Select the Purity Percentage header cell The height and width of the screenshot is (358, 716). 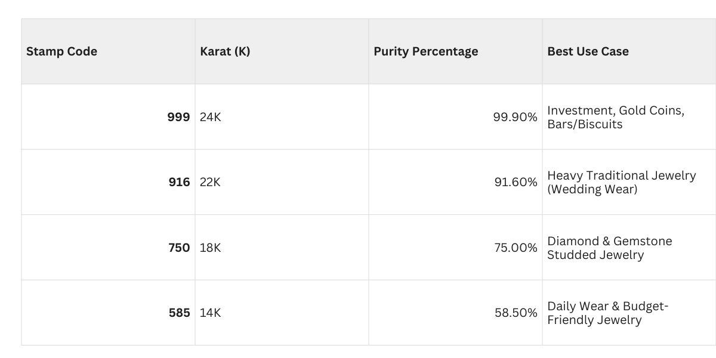tap(425, 51)
